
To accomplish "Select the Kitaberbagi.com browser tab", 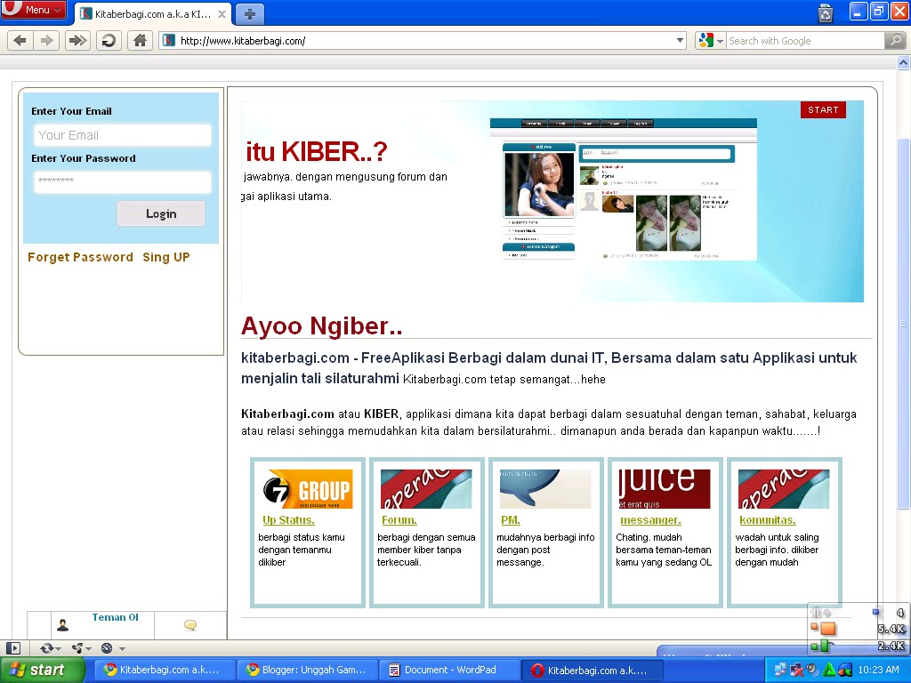I will pos(153,14).
